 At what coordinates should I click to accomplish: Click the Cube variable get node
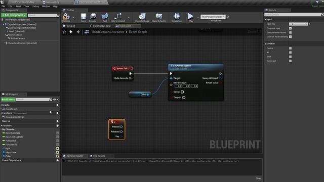coord(140,95)
